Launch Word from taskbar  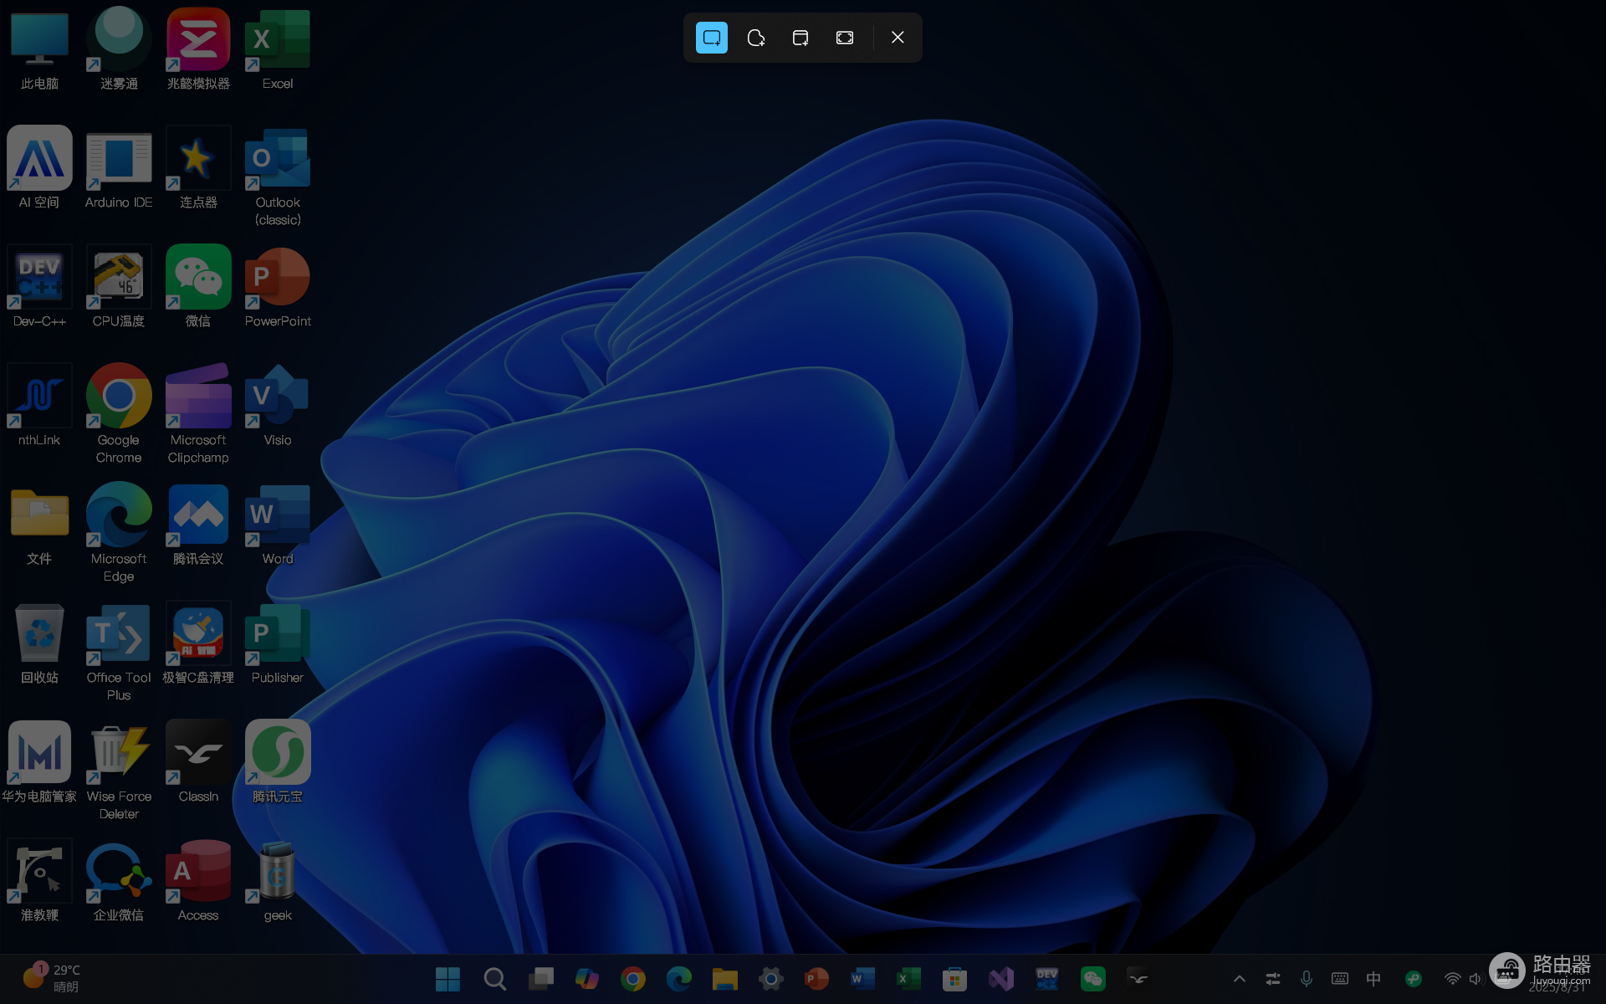tap(862, 978)
